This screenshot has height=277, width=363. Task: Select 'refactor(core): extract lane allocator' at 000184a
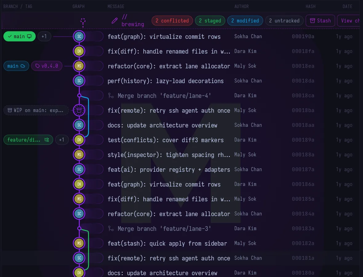coord(169,214)
